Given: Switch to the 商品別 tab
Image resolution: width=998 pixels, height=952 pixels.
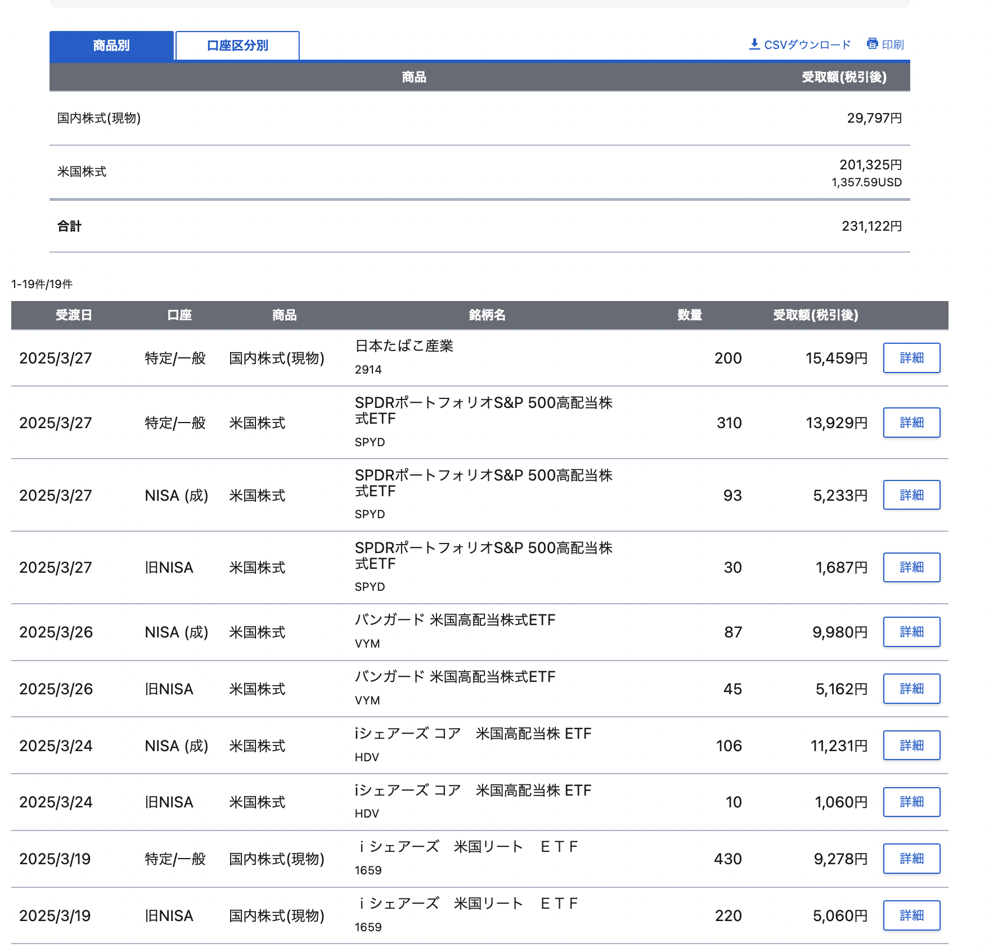Looking at the screenshot, I should tap(111, 46).
